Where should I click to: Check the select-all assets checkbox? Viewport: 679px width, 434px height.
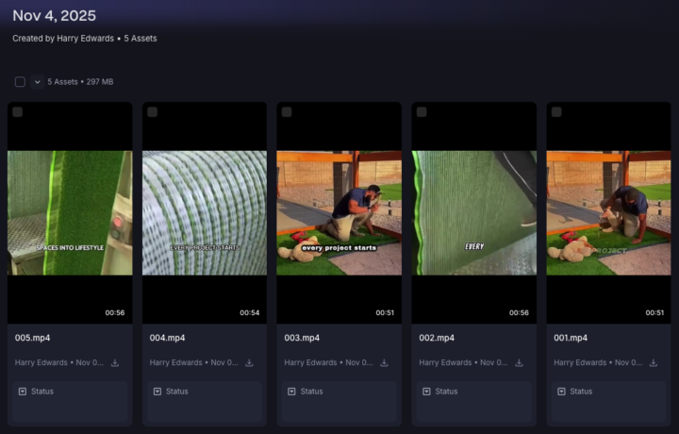tap(20, 82)
